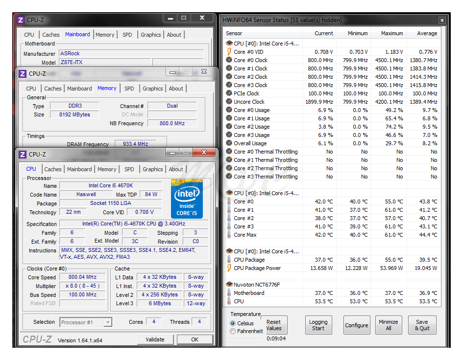
Task: Click the Reset Values button
Action: pos(274,325)
